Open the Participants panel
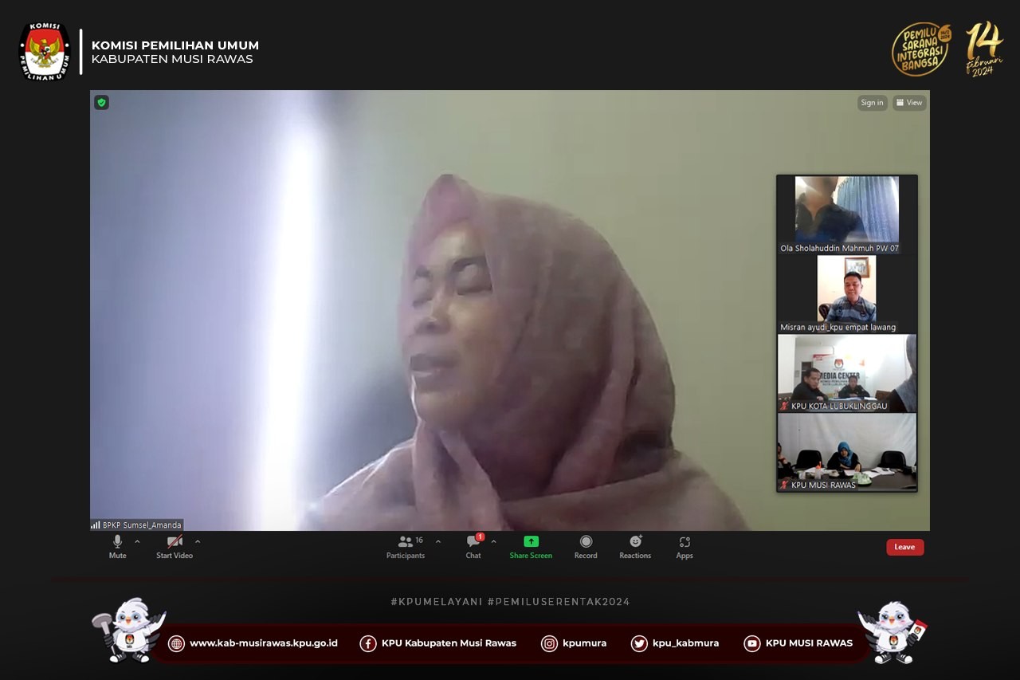This screenshot has height=680, width=1020. pos(406,546)
